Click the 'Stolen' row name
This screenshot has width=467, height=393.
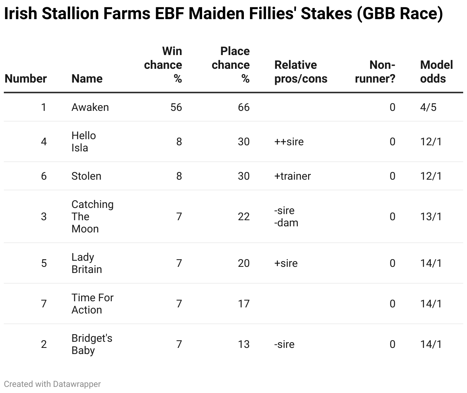[x=87, y=176]
